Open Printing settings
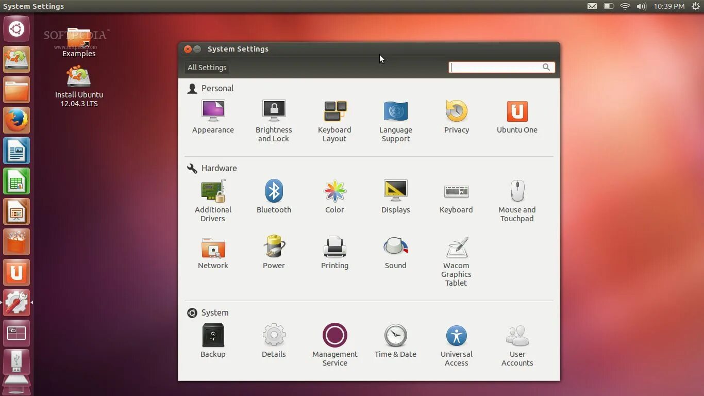 coord(334,253)
